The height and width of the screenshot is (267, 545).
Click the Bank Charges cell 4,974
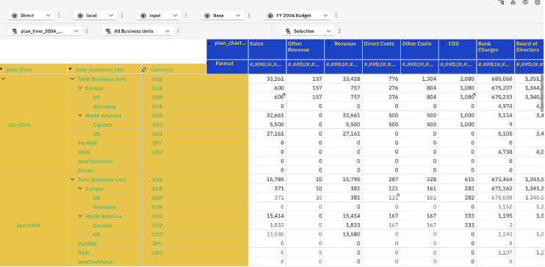click(496, 106)
